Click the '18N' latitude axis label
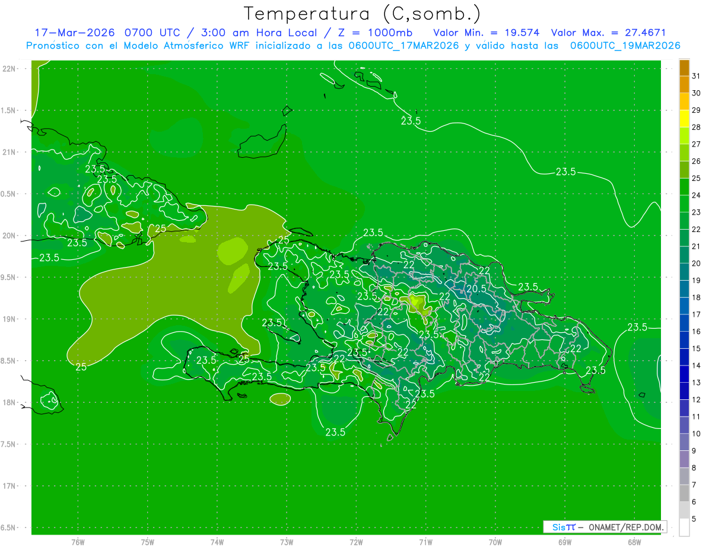 pyautogui.click(x=9, y=402)
